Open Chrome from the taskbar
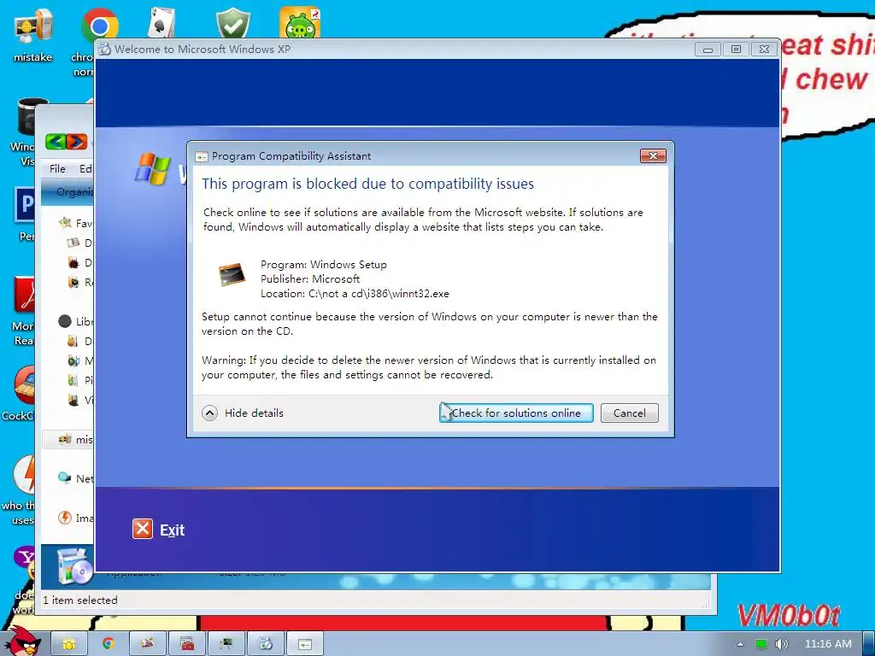Viewport: 875px width, 656px height. (x=109, y=644)
